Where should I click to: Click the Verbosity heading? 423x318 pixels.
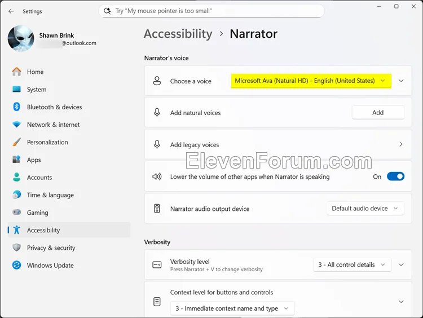157,242
